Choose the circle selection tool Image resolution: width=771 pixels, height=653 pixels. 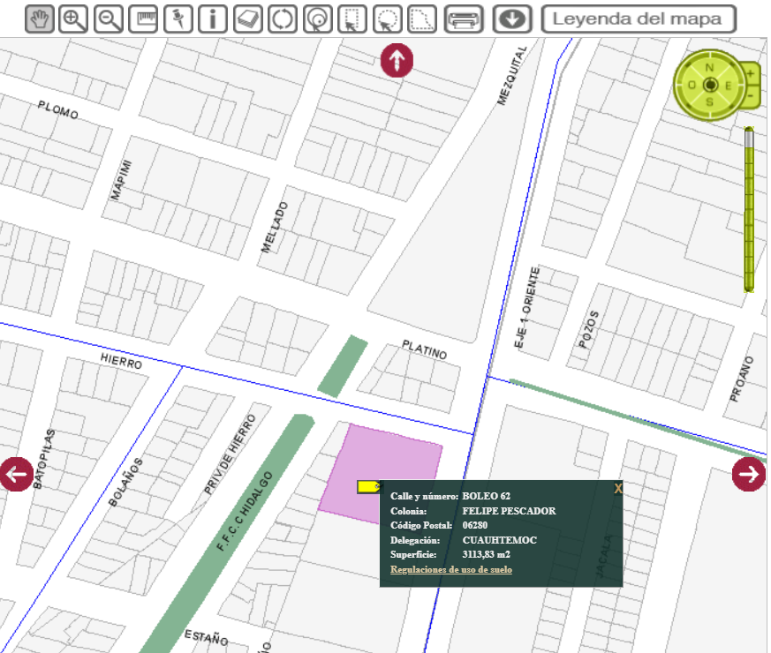[387, 19]
